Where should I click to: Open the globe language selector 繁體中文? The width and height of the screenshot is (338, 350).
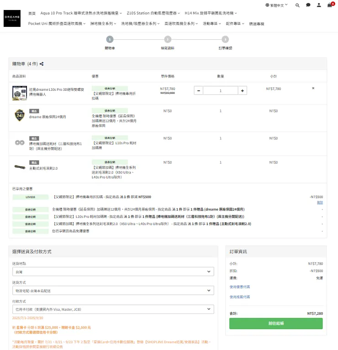pos(276,5)
